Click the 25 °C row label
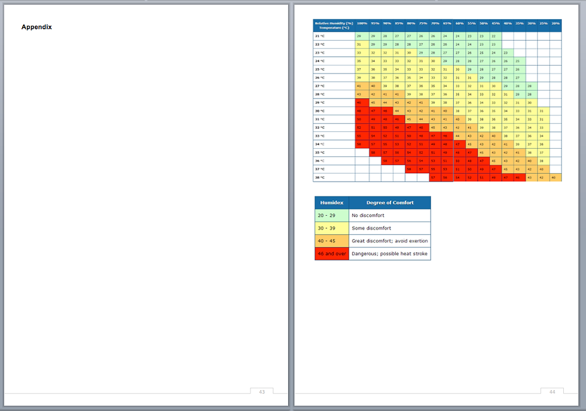The width and height of the screenshot is (586, 411). coord(320,69)
